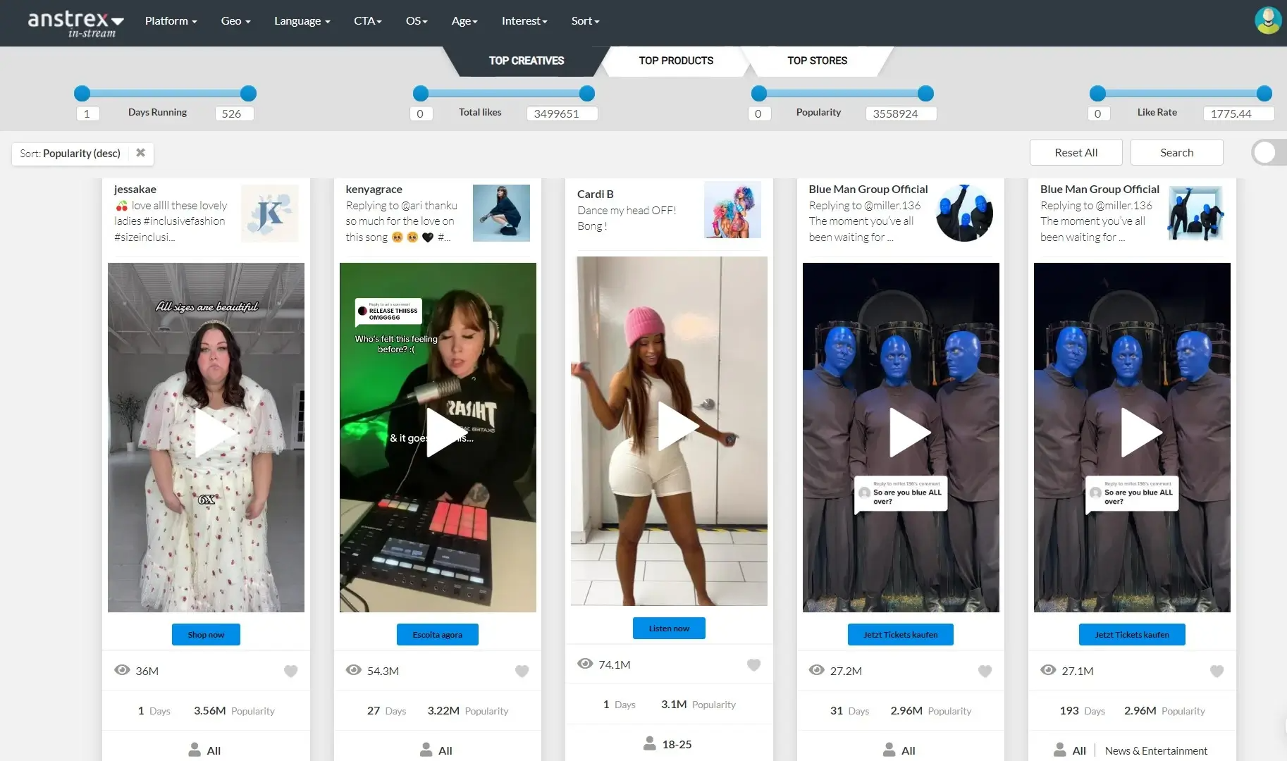Click Jetzt Tickets kaufen on 31 Days card

pos(900,634)
